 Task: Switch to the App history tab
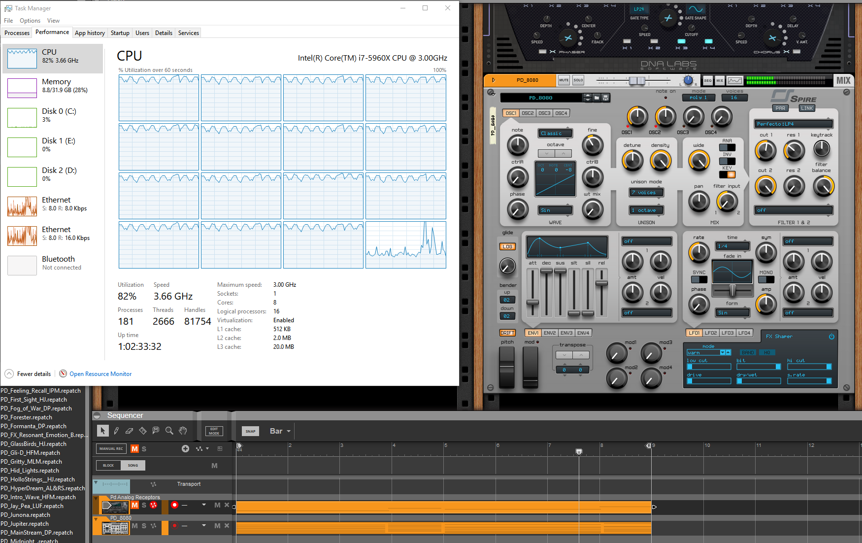pyautogui.click(x=90, y=33)
